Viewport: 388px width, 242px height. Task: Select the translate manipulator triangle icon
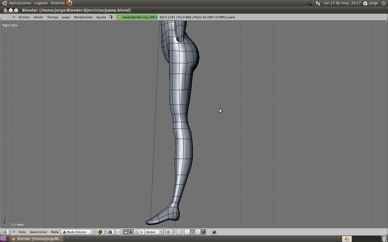coord(131,232)
